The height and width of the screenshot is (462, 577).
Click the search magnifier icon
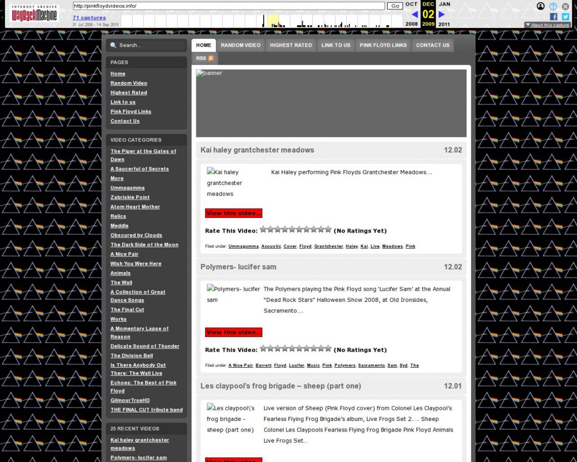[x=113, y=45]
